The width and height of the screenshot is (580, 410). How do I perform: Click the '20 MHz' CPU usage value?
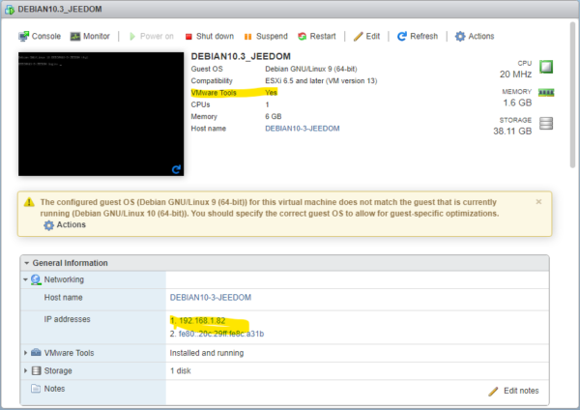click(x=515, y=74)
